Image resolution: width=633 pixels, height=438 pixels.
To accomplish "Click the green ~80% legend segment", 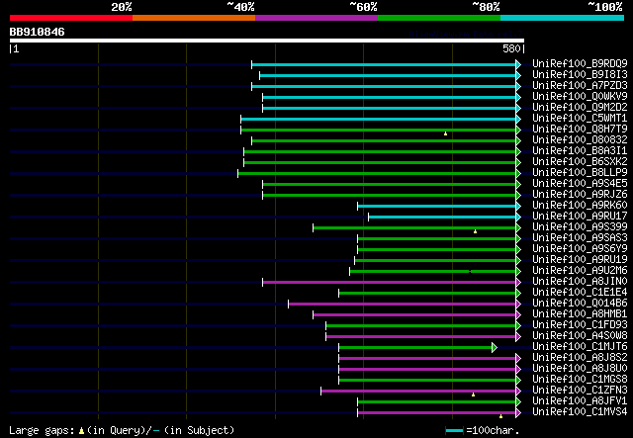I will tap(439, 18).
